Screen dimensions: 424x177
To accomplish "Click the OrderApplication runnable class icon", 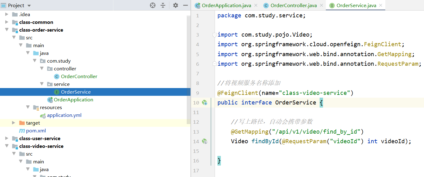I will 50,100.
